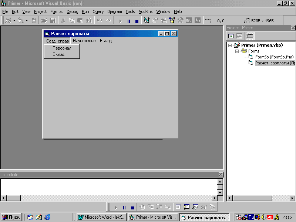Viewport: 296px width, 222px height.
Task: Select FormSp (FormSp.frm) in project tree
Action: (274, 57)
